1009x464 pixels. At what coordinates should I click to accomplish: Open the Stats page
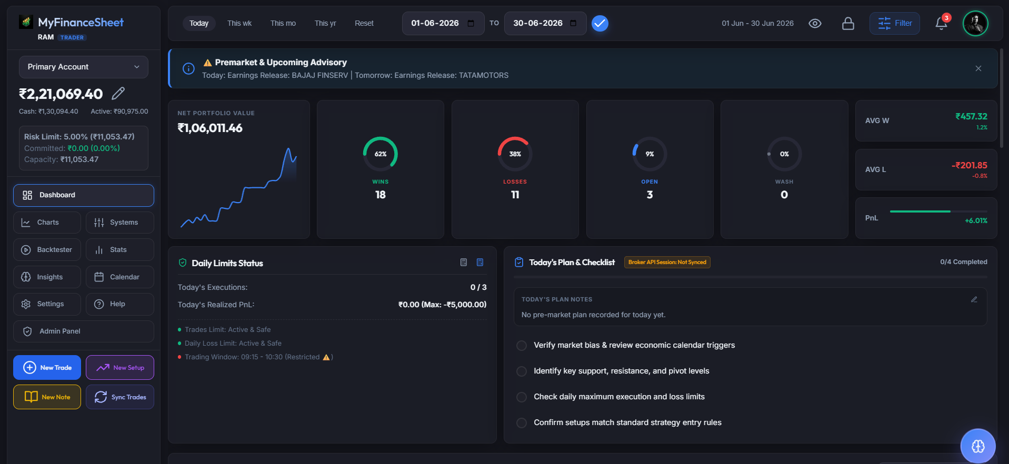(x=120, y=250)
